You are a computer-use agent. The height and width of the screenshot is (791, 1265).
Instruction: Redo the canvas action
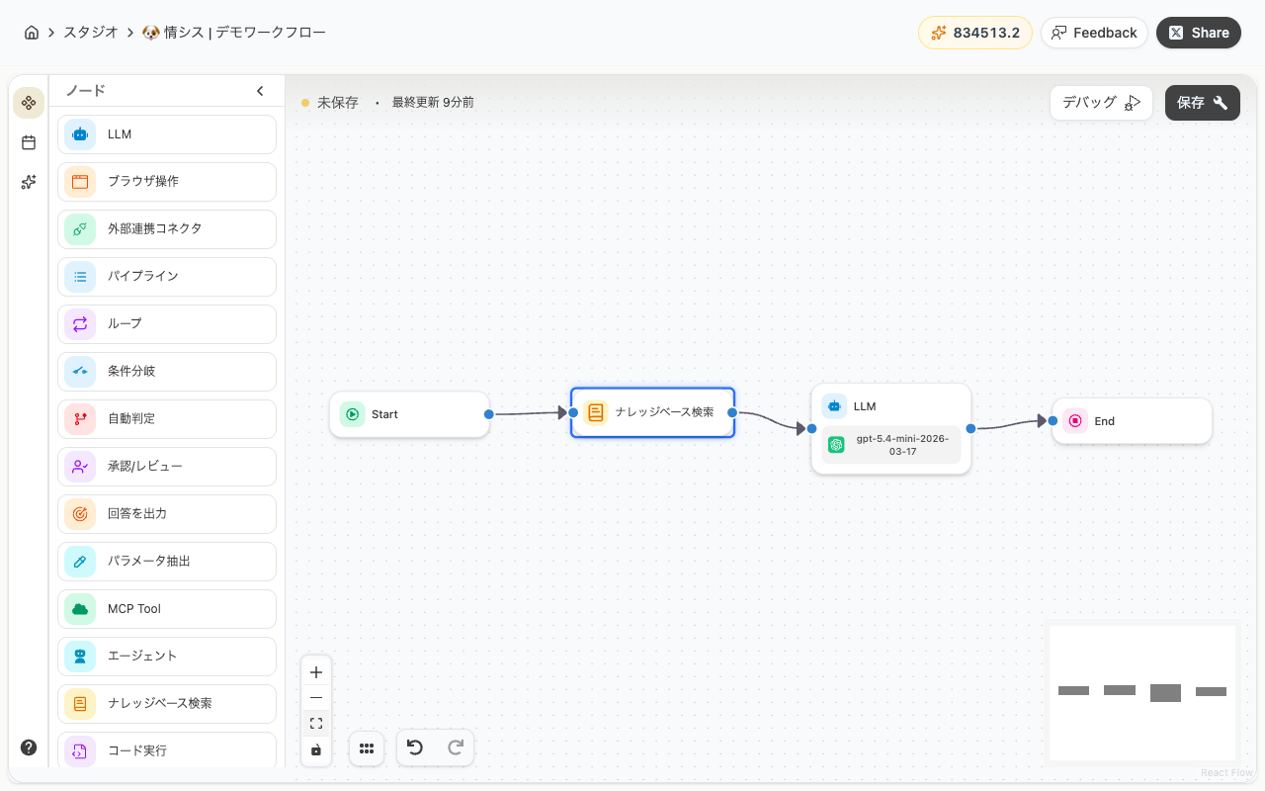pos(456,747)
